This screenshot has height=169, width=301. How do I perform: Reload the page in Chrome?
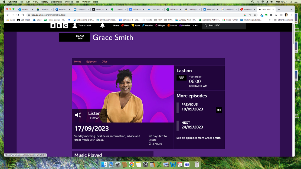pyautogui.click(x=18, y=15)
